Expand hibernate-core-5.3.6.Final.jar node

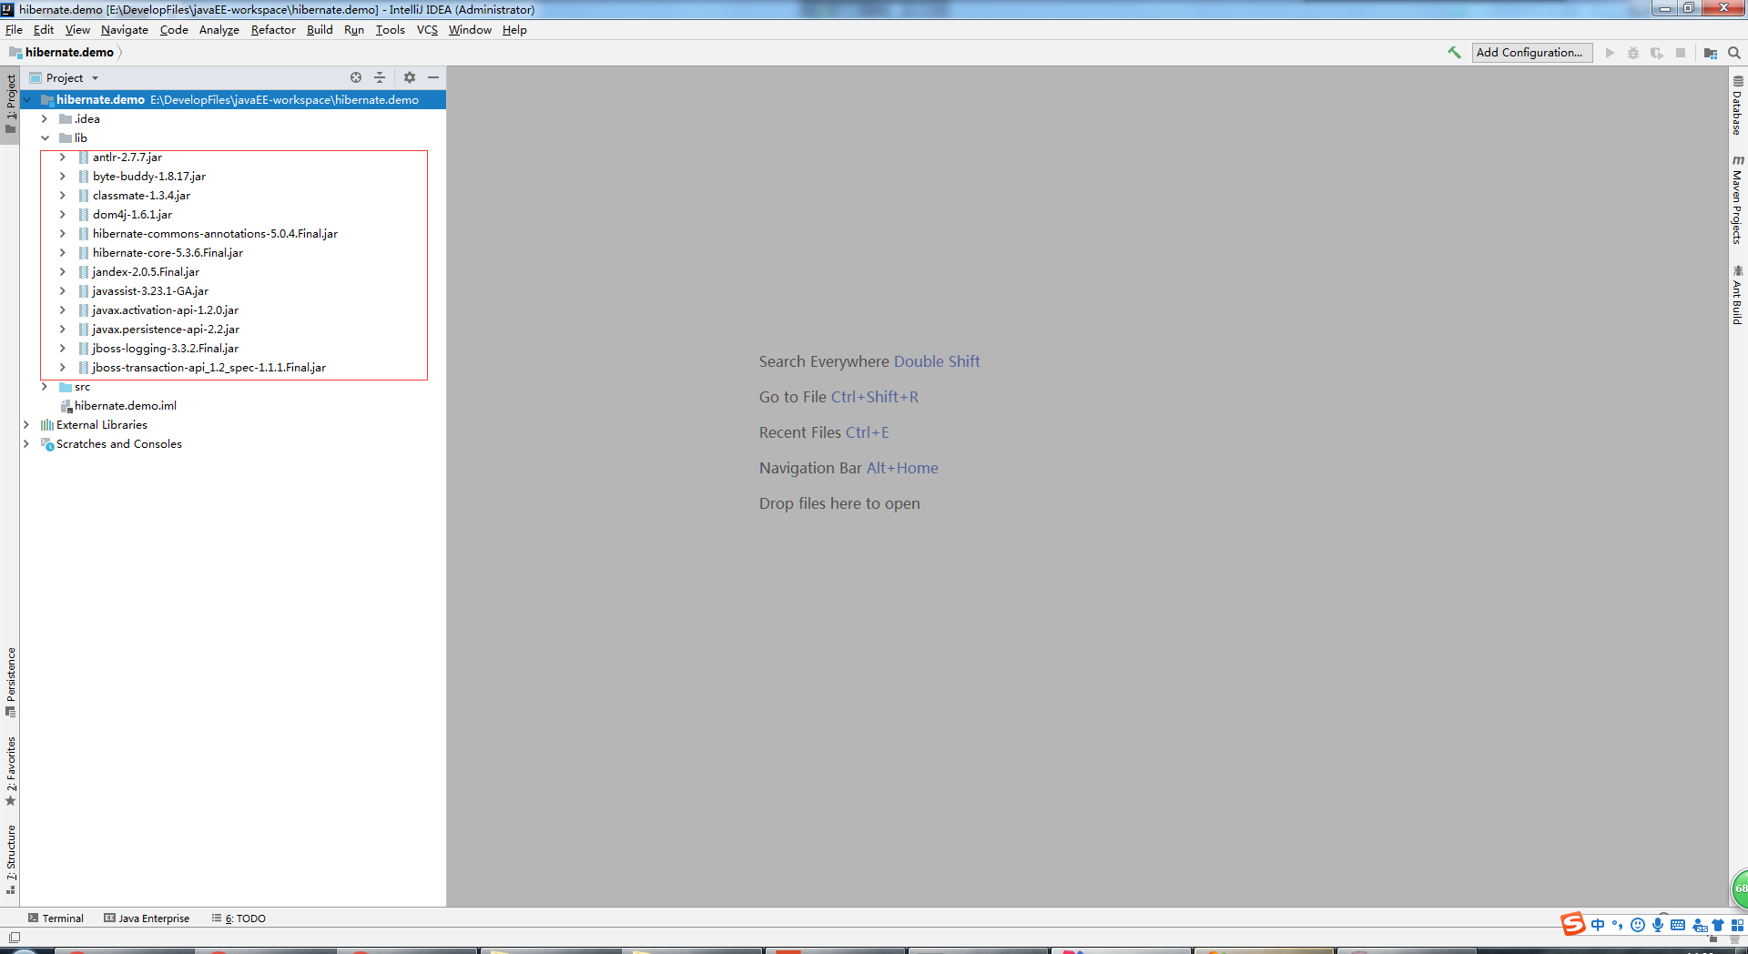pyautogui.click(x=63, y=253)
